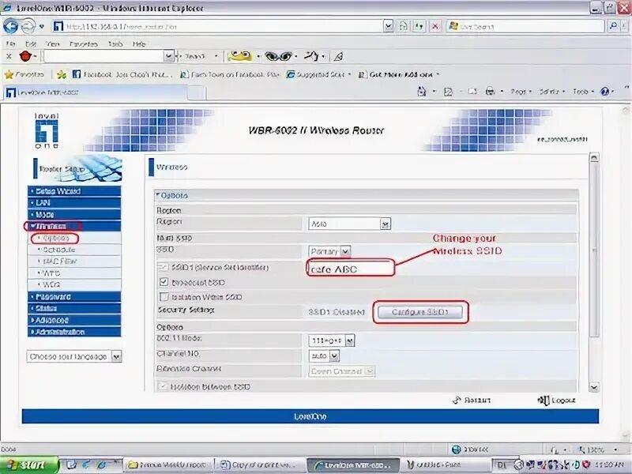Screen dimensions: 632x474
Task: Open the Home icon in command bar
Action: point(422,92)
